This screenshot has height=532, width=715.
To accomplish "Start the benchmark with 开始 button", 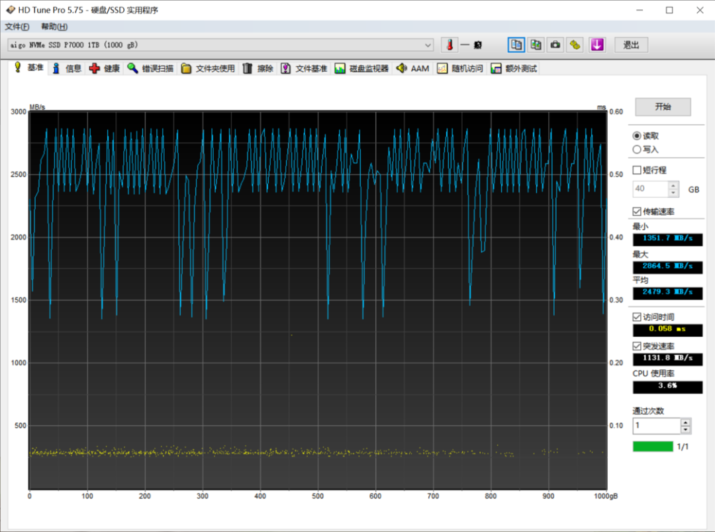I will 663,107.
